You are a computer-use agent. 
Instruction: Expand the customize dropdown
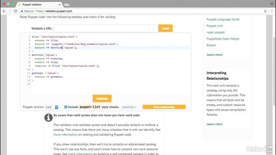[x=129, y=107]
